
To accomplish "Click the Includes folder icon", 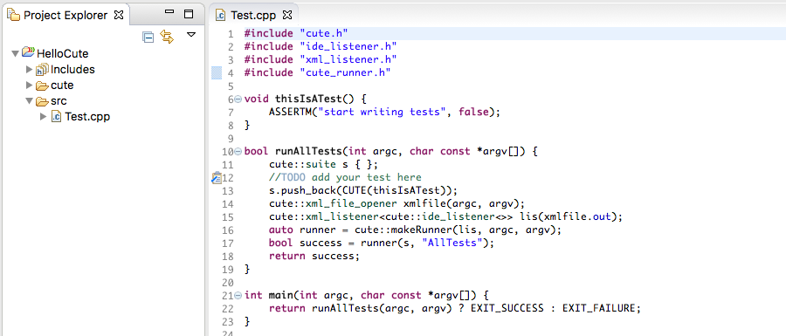I will (x=42, y=70).
